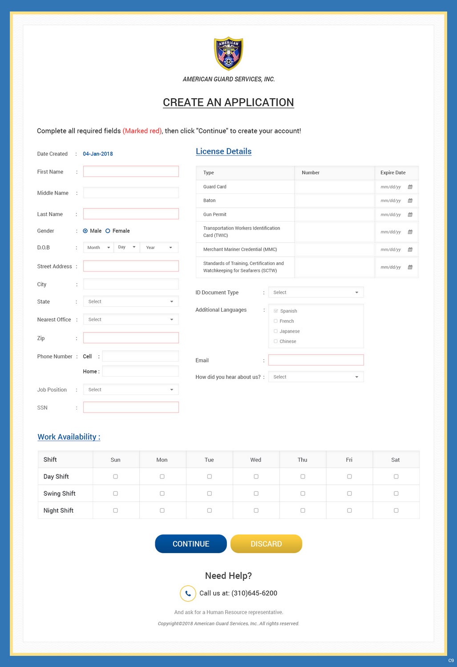Open the SCTW expire date calendar icon

click(x=410, y=267)
